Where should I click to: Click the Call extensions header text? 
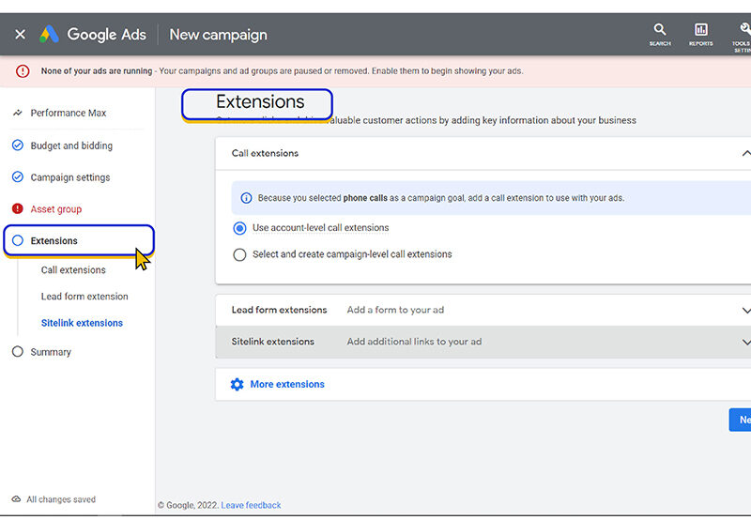265,153
